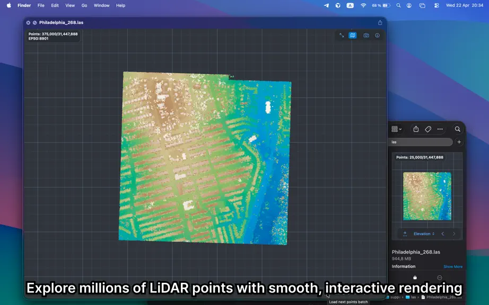Open the Edit menu
This screenshot has height=305, width=489.
coord(55,5)
